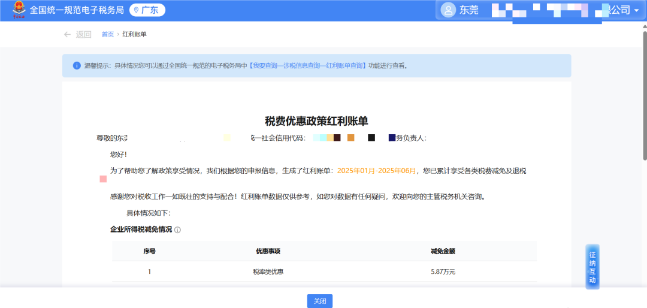Click the user avatar icon

[x=448, y=10]
